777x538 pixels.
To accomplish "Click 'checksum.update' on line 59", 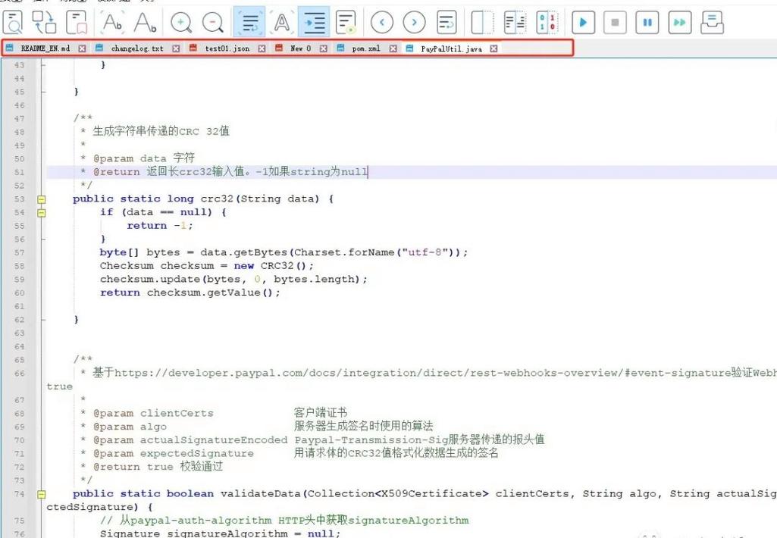I will point(149,279).
